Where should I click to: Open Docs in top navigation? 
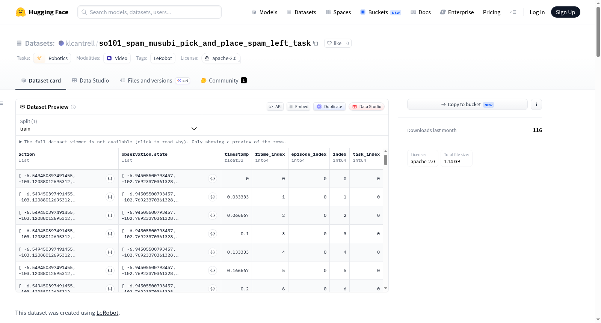click(x=420, y=12)
